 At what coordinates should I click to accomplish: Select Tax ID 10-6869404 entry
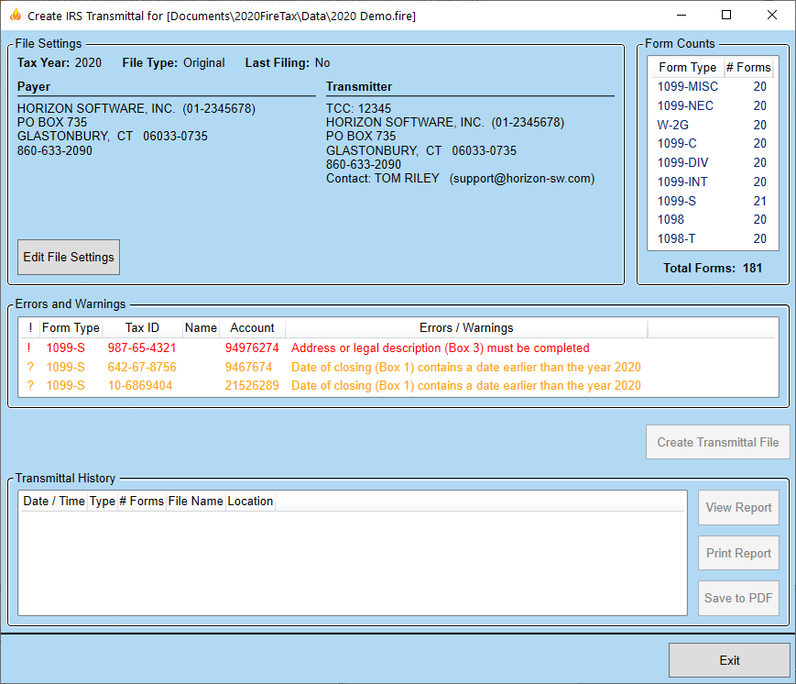[139, 386]
